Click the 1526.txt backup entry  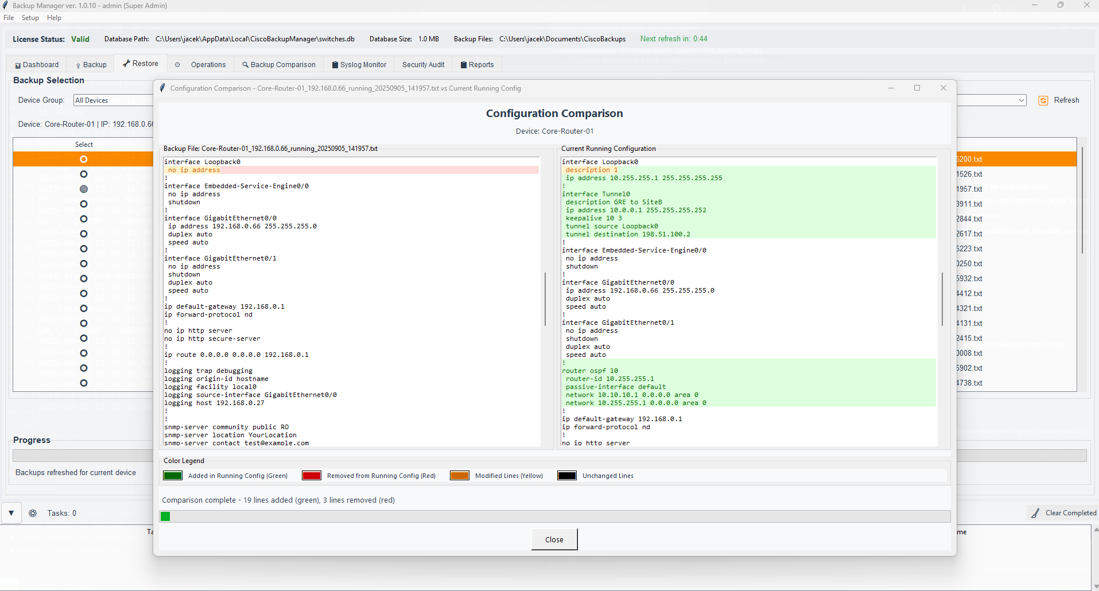[x=969, y=174]
